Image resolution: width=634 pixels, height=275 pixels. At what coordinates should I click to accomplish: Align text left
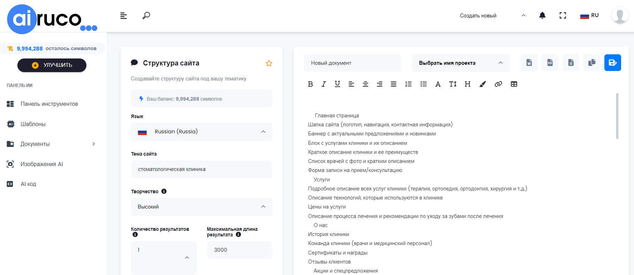(351, 84)
